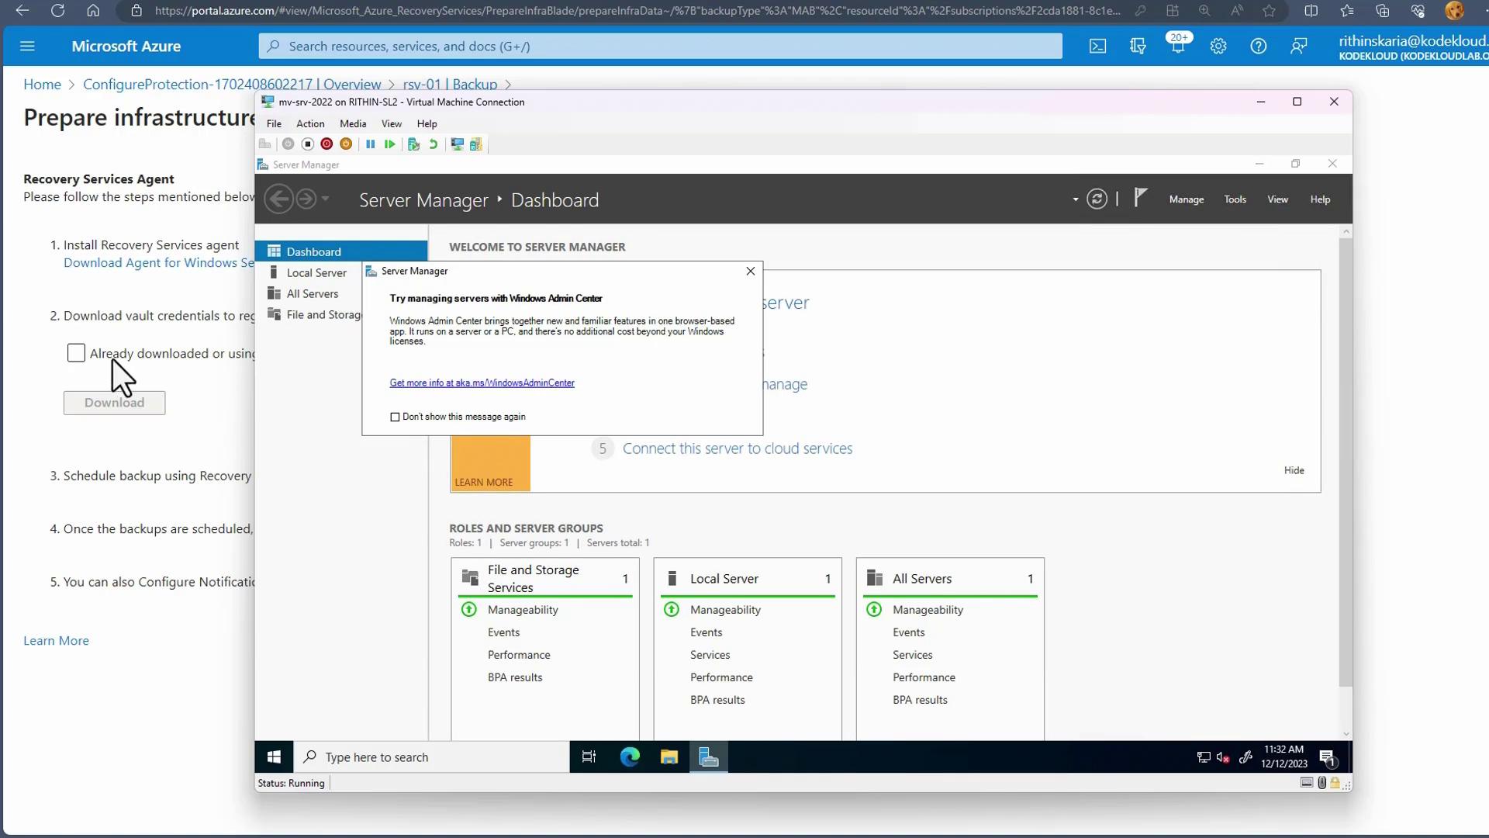The image size is (1489, 838).
Task: Click the red Shut Down VM icon
Action: [x=326, y=144]
